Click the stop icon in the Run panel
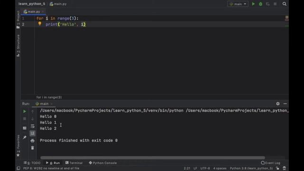The height and width of the screenshot is (171, 304). [24, 119]
